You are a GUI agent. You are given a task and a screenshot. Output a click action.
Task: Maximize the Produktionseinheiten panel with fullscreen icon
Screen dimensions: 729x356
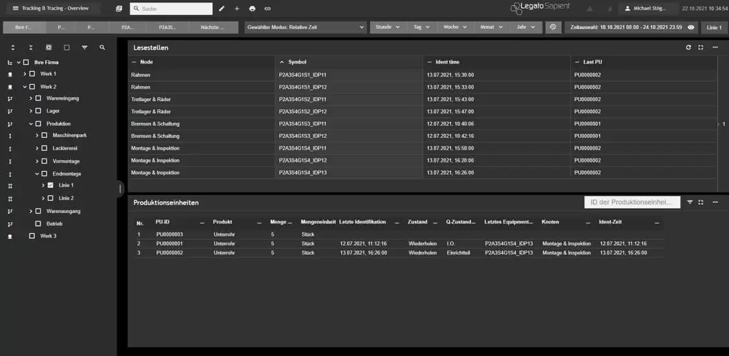pos(700,203)
